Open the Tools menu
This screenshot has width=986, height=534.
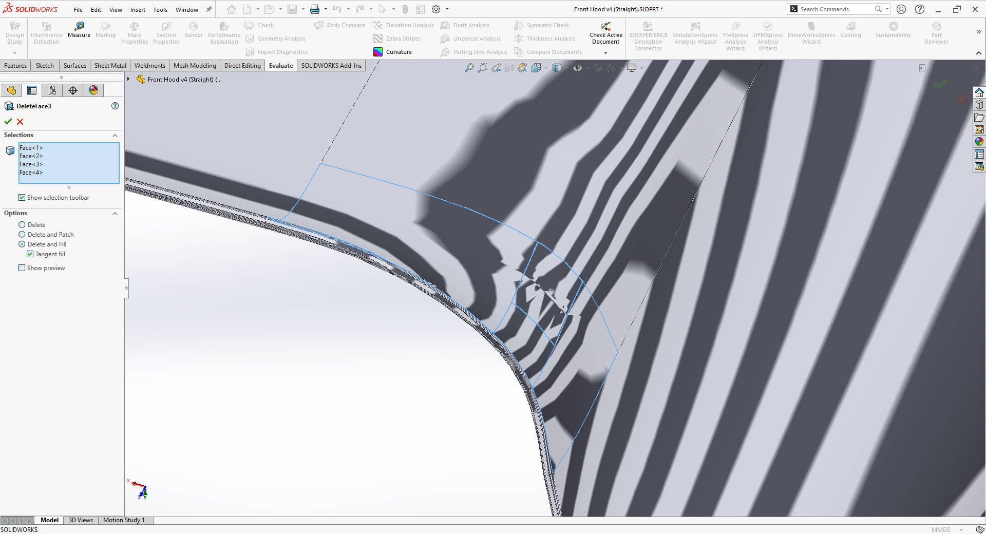(160, 9)
